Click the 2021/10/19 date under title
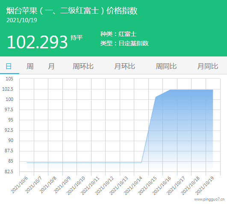This screenshot has height=204, width=227. coord(22,20)
